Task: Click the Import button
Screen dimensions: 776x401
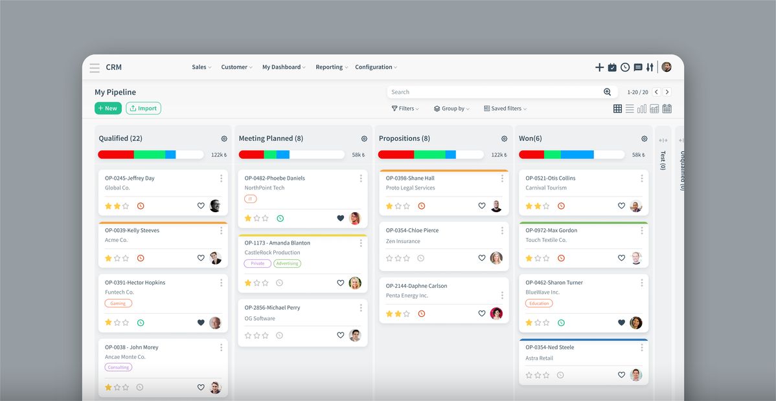Action: tap(144, 108)
